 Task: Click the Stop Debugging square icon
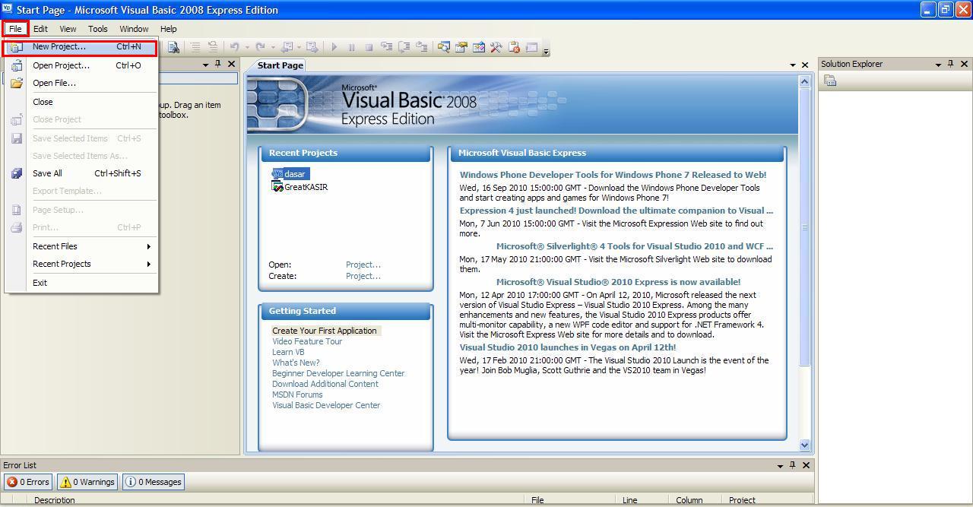coord(369,47)
